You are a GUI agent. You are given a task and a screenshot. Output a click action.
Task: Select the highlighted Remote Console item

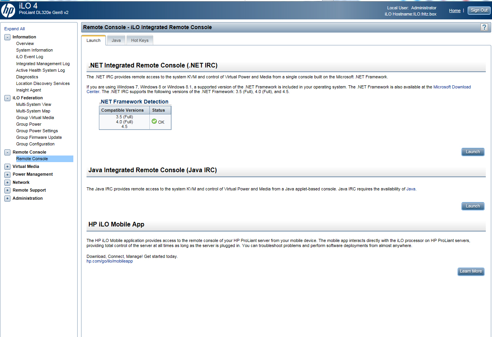(x=44, y=159)
